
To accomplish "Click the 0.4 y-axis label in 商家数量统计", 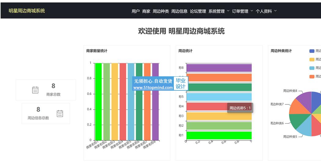I will (x=89, y=109).
